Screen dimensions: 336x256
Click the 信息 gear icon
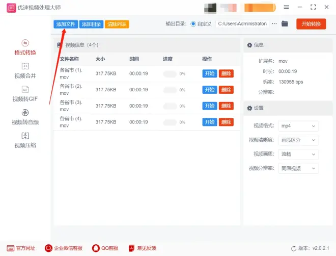tap(249, 45)
